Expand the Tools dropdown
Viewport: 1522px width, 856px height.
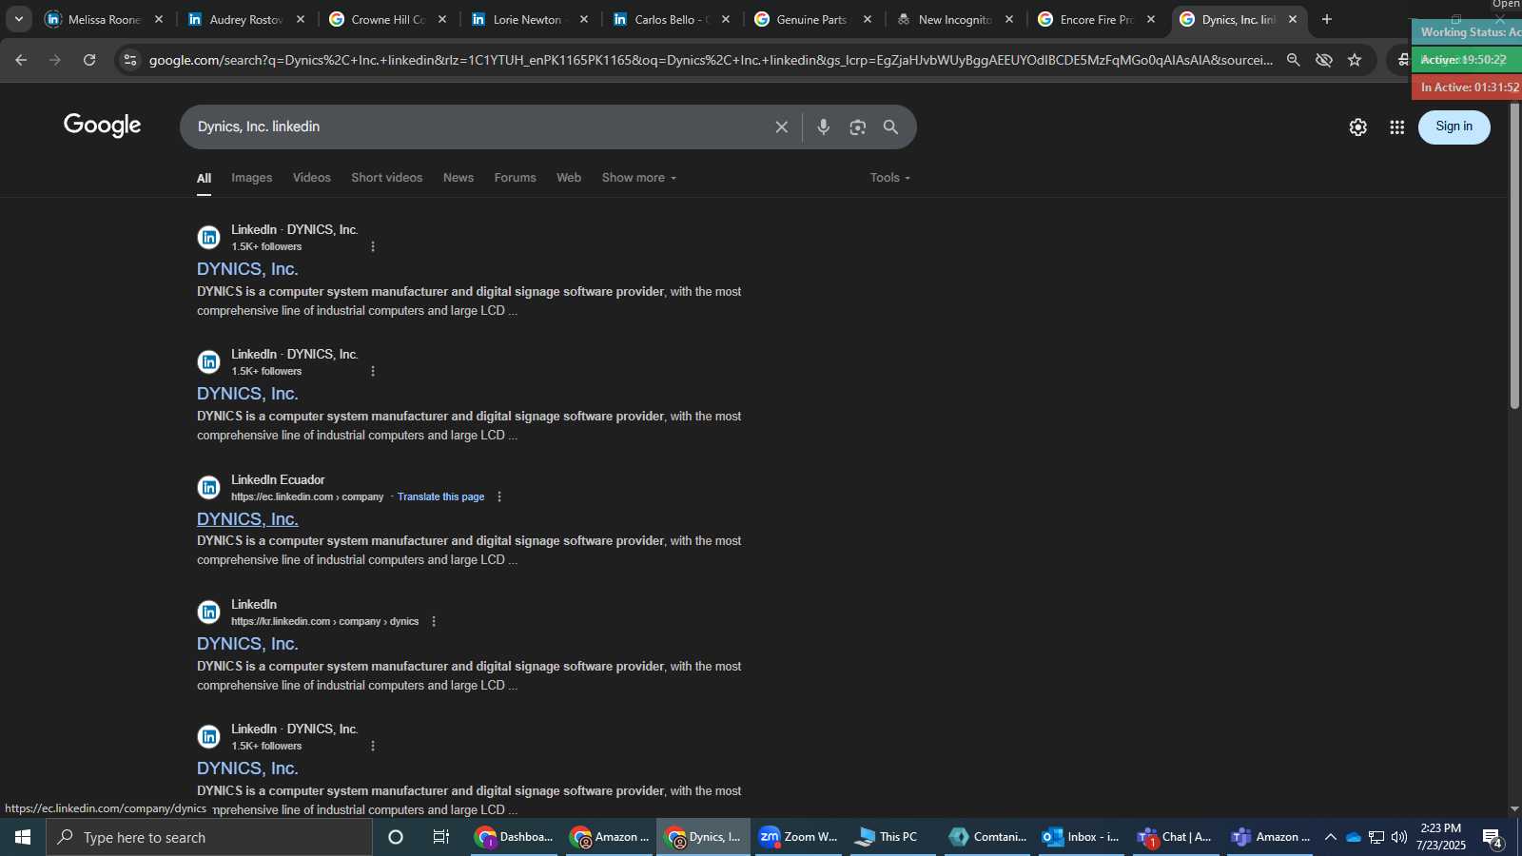(890, 178)
